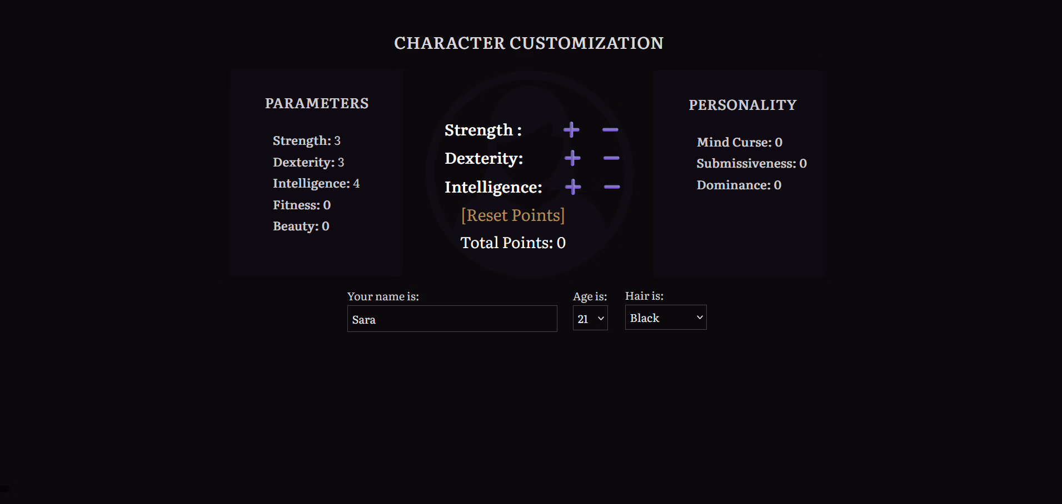Remove a point from Intelligence

point(612,187)
